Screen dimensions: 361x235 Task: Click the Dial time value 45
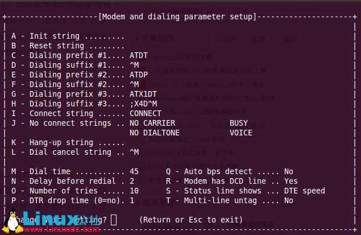134,171
